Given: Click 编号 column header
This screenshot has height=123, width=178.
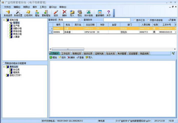Looking at the screenshot, I should (x=58, y=25).
